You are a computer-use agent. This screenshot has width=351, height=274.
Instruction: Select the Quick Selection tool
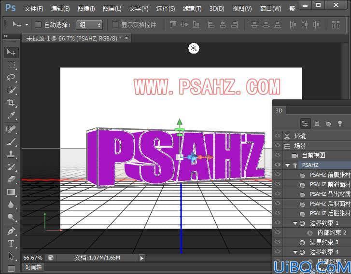coord(11,90)
